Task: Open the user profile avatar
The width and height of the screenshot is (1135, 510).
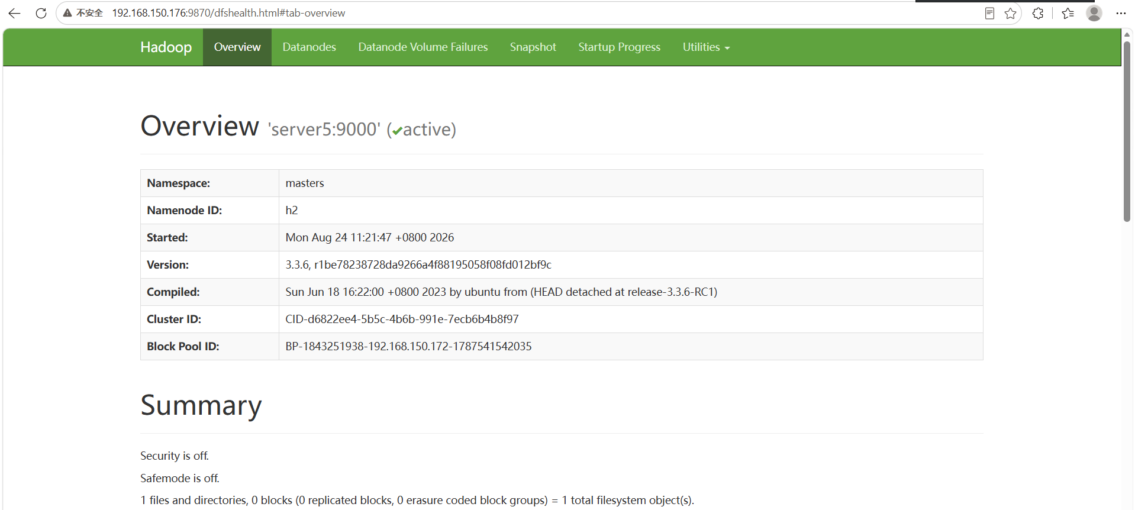Action: click(x=1094, y=13)
